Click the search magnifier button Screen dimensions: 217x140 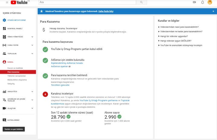click(141, 2)
